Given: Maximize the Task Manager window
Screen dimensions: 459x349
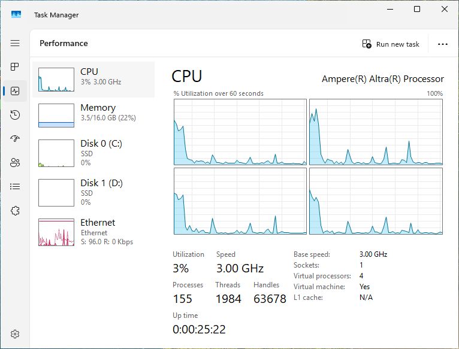Looking at the screenshot, I should (x=417, y=9).
